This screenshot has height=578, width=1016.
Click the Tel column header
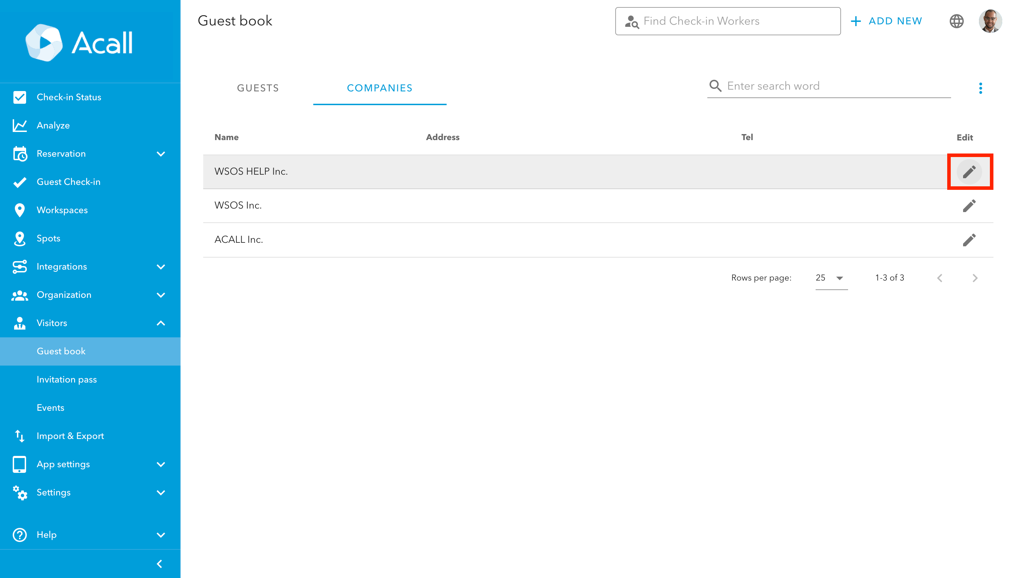[747, 137]
